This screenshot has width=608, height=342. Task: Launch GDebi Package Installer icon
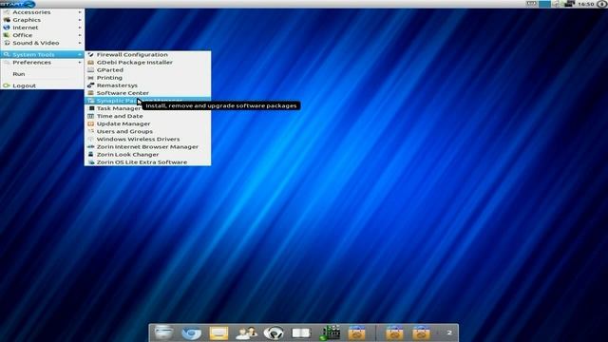pyautogui.click(x=91, y=63)
